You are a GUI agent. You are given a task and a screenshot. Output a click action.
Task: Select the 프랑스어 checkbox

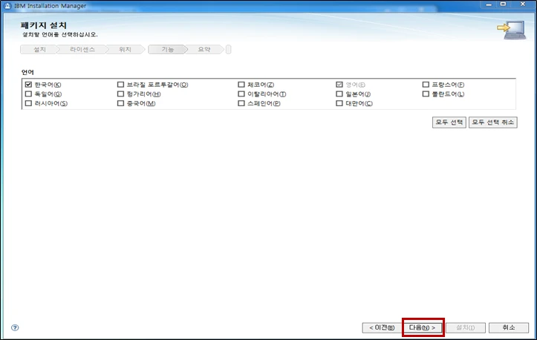(x=426, y=85)
